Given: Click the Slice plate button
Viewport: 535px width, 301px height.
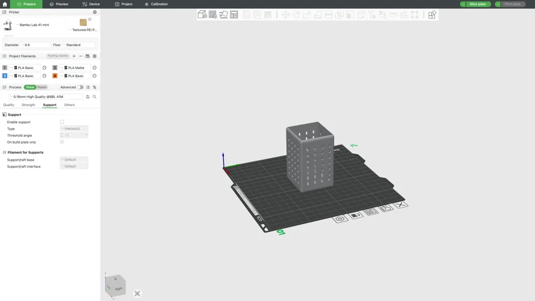Looking at the screenshot, I should click(x=478, y=4).
